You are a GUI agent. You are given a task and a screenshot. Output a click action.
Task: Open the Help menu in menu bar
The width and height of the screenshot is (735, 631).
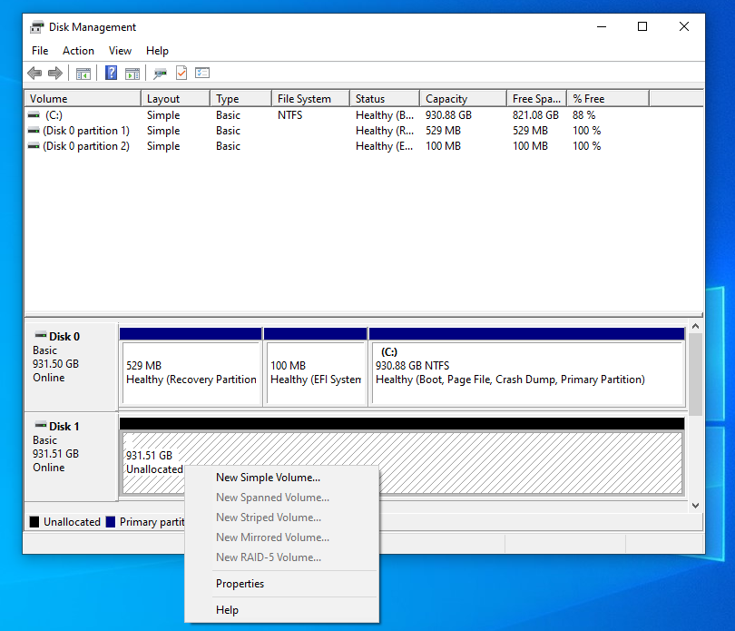[x=157, y=51]
